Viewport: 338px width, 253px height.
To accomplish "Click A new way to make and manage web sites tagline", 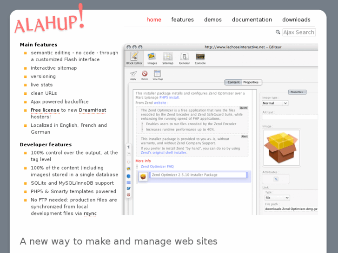I will (119, 241).
